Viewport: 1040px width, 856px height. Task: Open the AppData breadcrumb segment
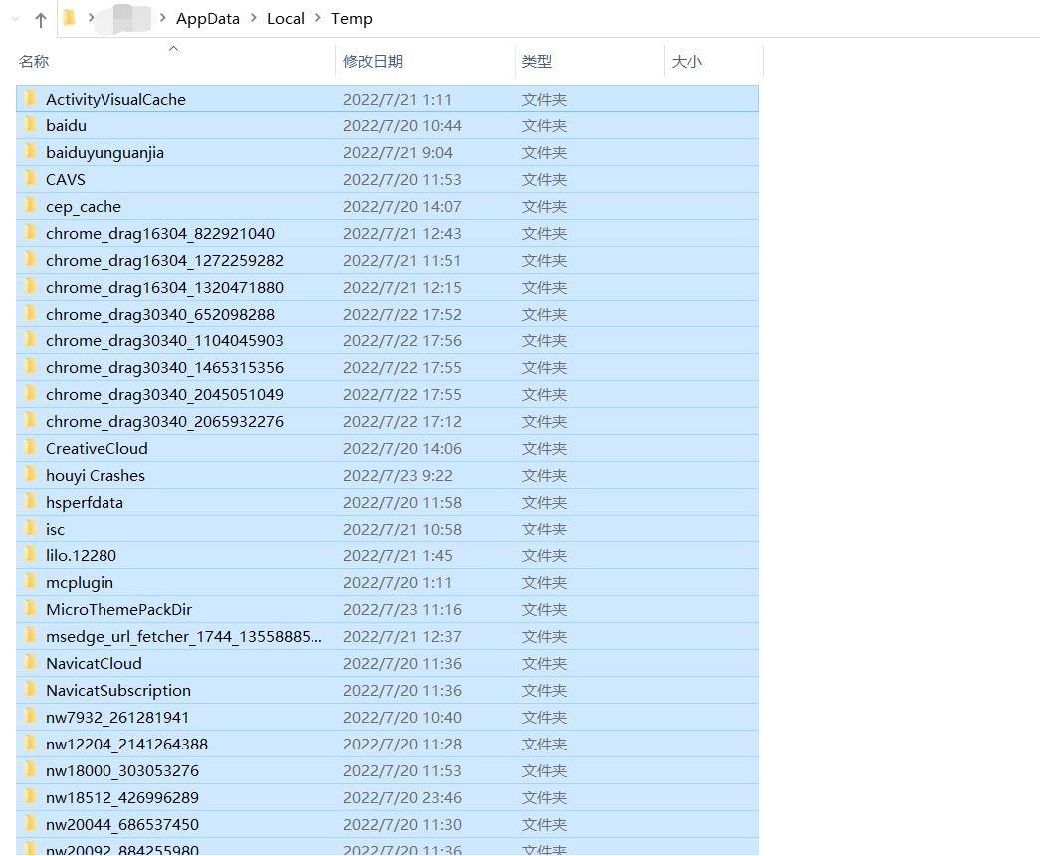[x=208, y=19]
